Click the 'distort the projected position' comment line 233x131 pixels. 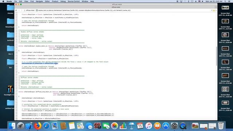click(x=45, y=109)
